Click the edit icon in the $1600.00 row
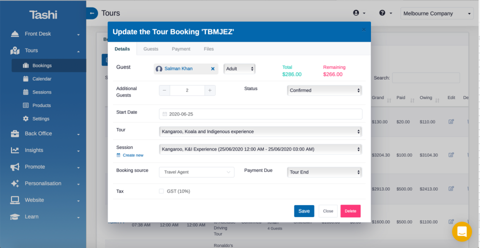The image size is (480, 248). click(x=451, y=221)
